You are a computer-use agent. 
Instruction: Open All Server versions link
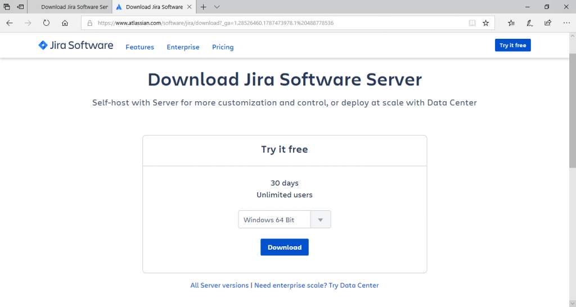[x=219, y=285]
